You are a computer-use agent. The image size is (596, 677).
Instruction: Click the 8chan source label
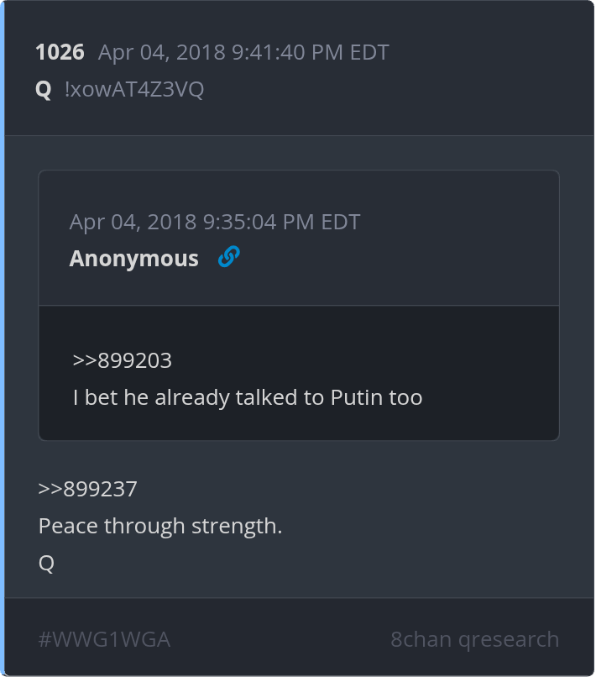pos(421,639)
